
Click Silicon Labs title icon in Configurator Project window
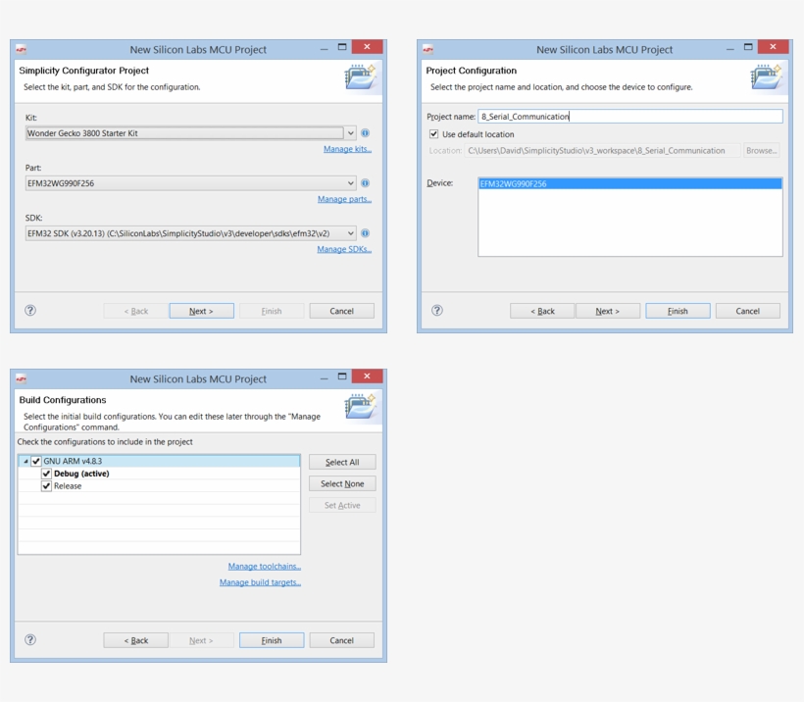pos(21,50)
